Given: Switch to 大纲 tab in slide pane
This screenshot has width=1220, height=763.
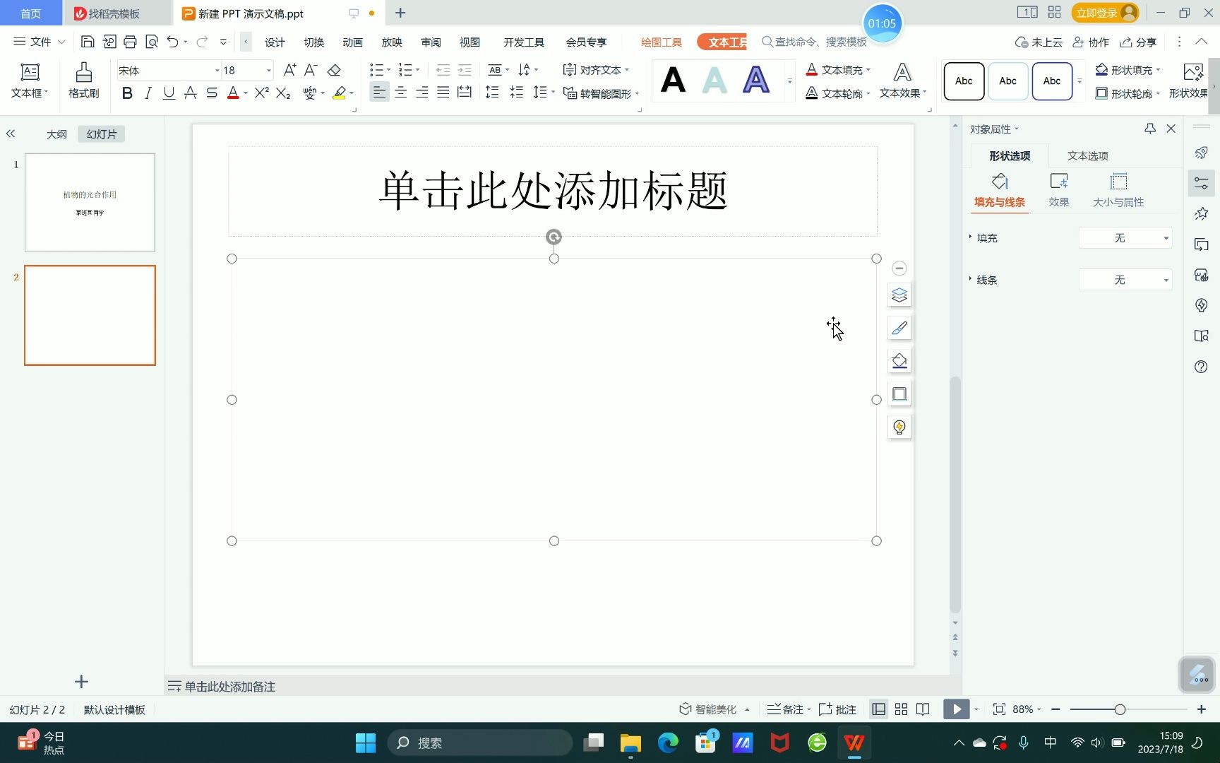Looking at the screenshot, I should 56,134.
